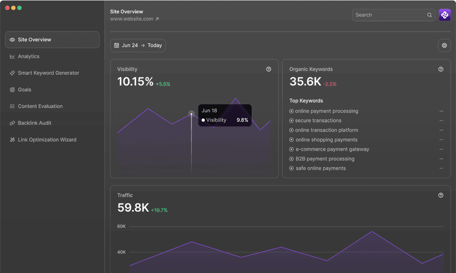
Task: Click the purple app logo icon
Action: pyautogui.click(x=444, y=15)
